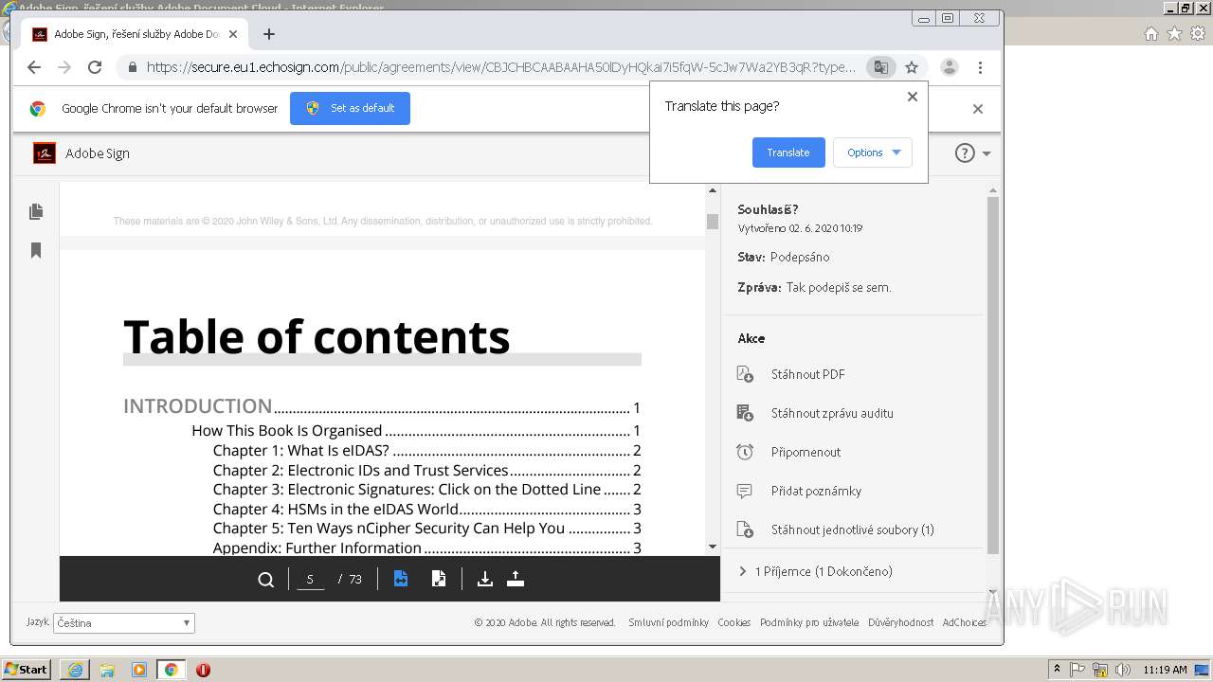Viewport: 1213px width, 682px height.
Task: Close the Translate this page popup
Action: (x=913, y=97)
